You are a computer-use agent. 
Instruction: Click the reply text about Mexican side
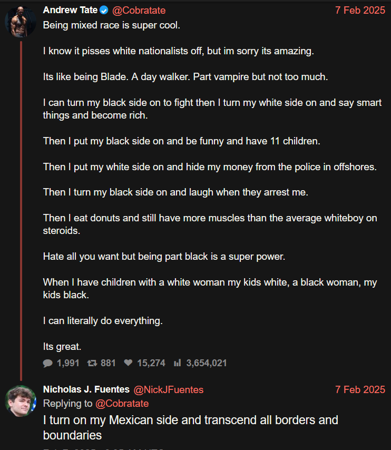coord(190,428)
